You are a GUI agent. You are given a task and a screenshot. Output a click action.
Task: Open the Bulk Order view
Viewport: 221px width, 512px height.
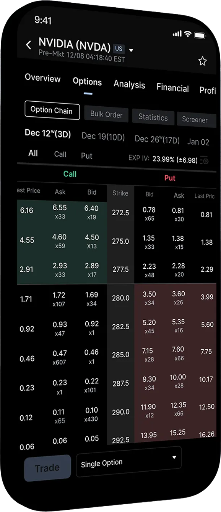pyautogui.click(x=106, y=114)
